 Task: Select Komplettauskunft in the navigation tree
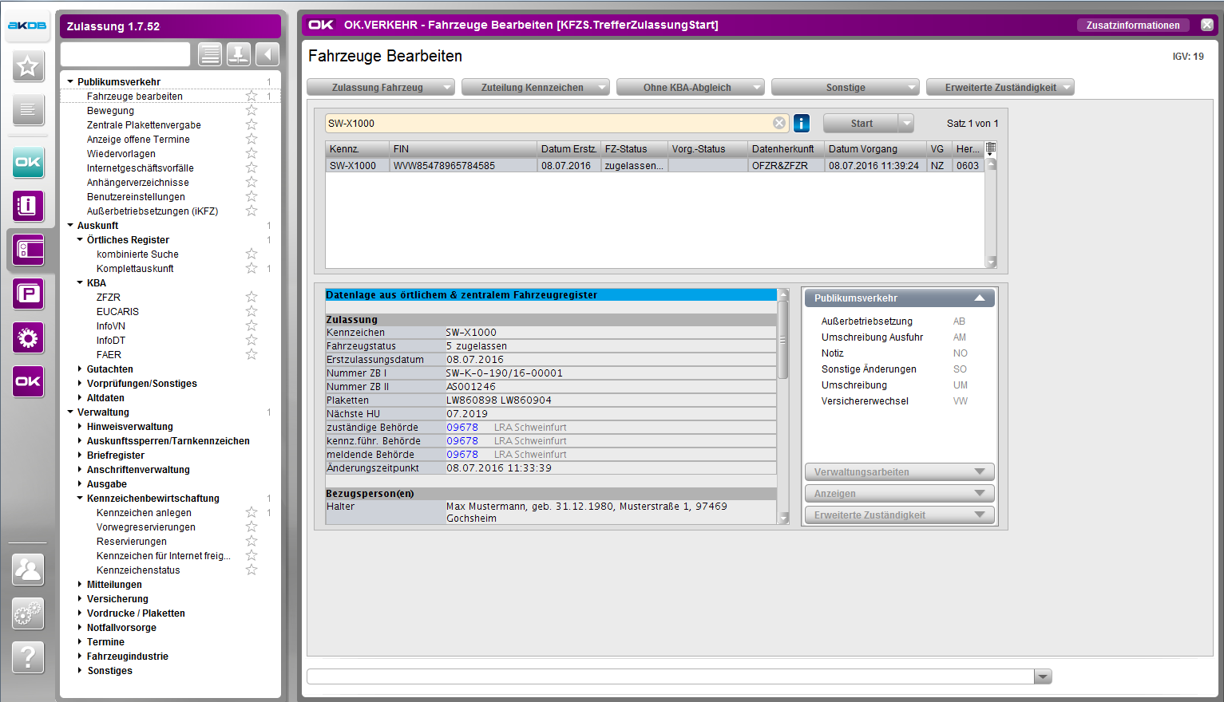click(x=135, y=269)
